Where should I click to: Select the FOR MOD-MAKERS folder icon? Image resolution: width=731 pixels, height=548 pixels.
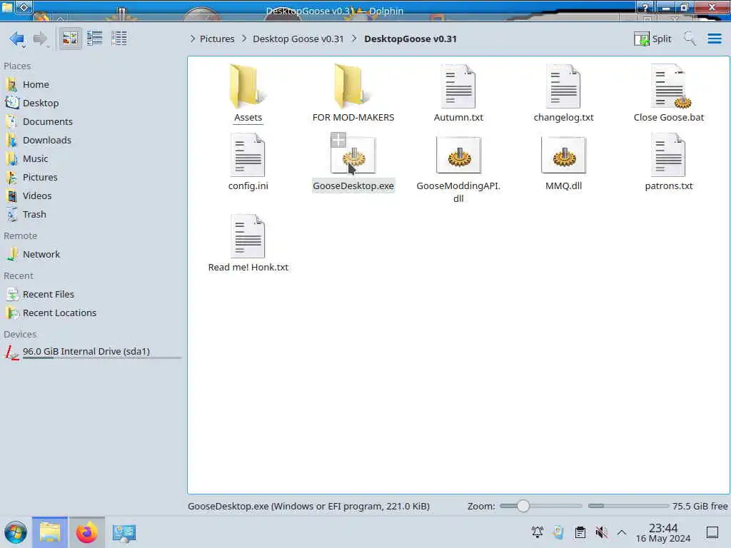pos(353,86)
